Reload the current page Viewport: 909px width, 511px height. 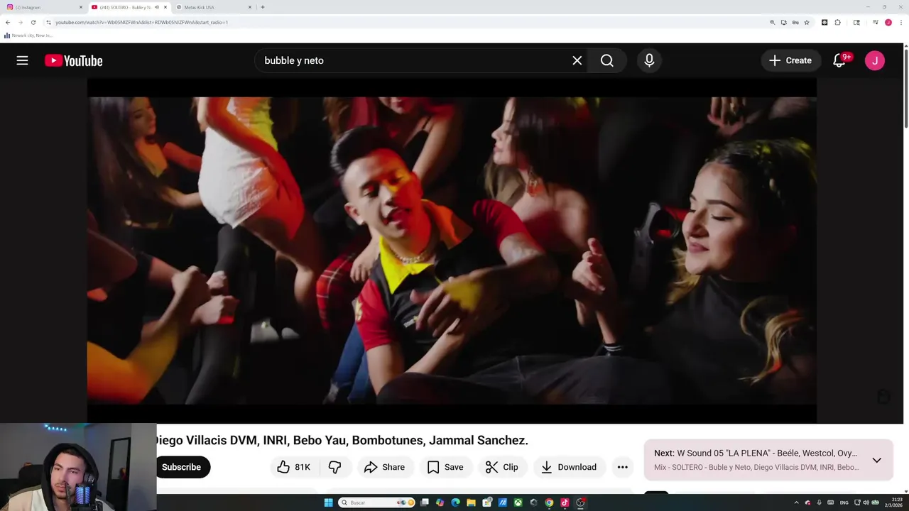click(x=33, y=22)
